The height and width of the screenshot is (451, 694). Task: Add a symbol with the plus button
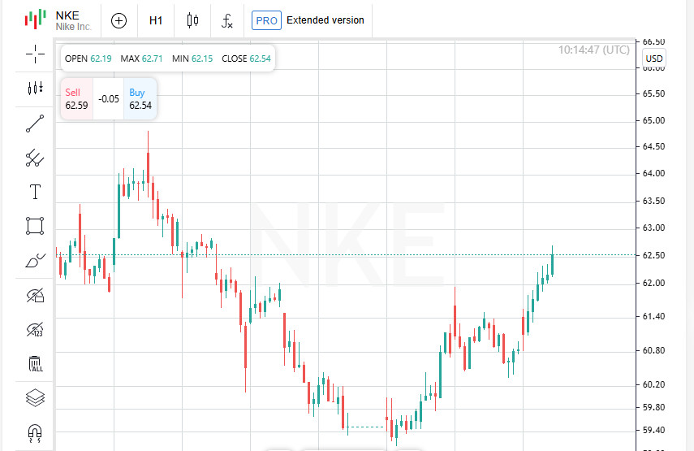[x=119, y=20]
